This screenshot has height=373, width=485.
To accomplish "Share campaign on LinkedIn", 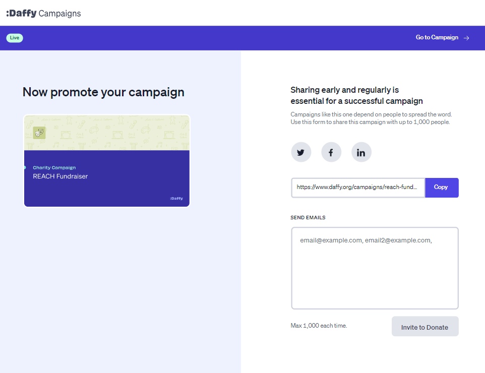I will 361,152.
